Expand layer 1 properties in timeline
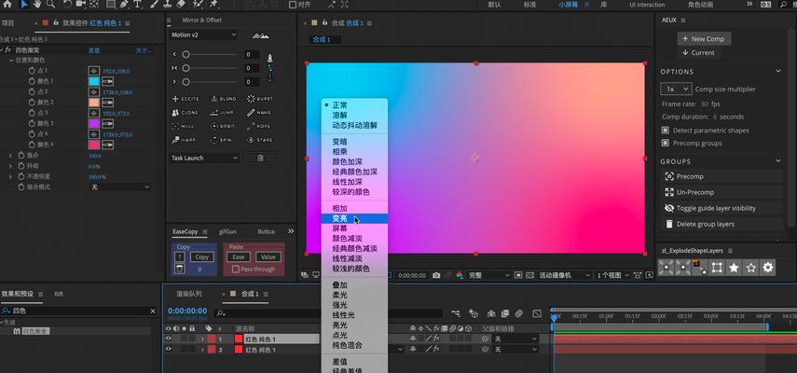797x373 pixels. pyautogui.click(x=203, y=338)
